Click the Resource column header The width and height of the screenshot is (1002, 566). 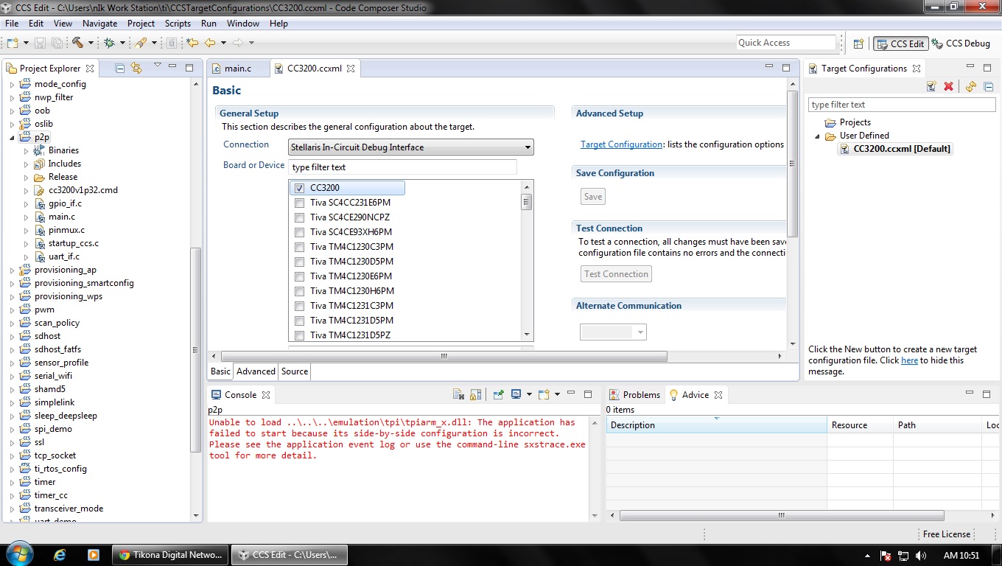point(860,425)
